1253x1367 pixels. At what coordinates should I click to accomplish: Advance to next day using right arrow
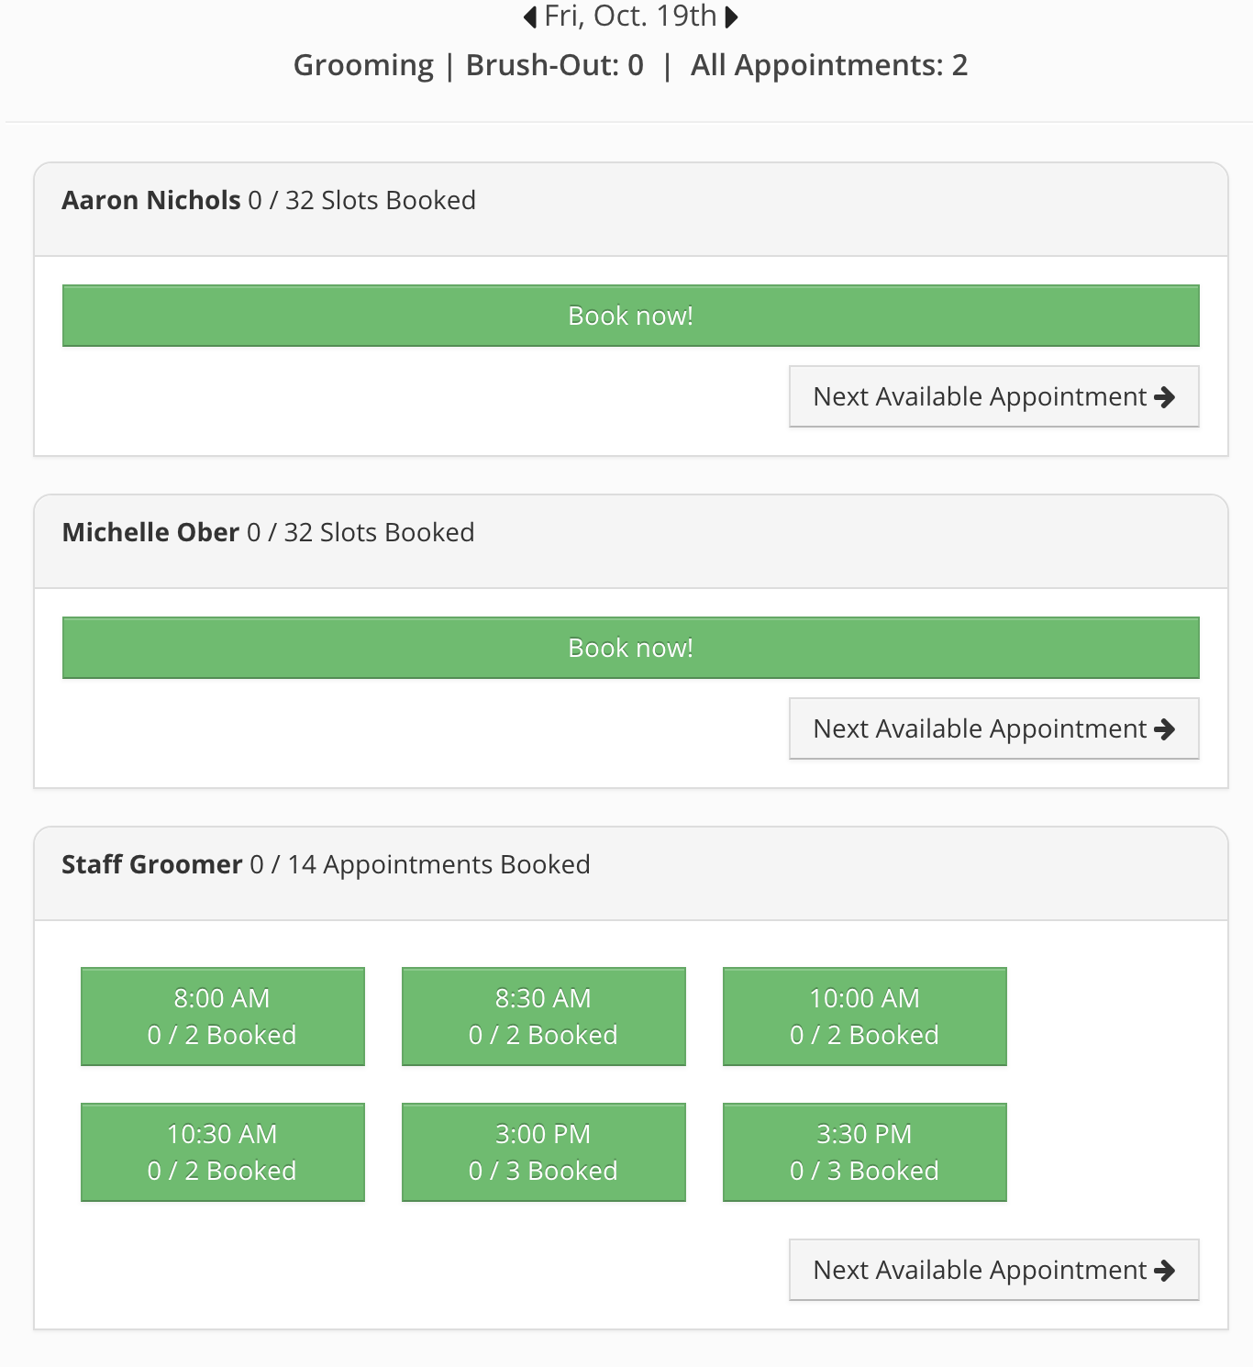point(731,17)
